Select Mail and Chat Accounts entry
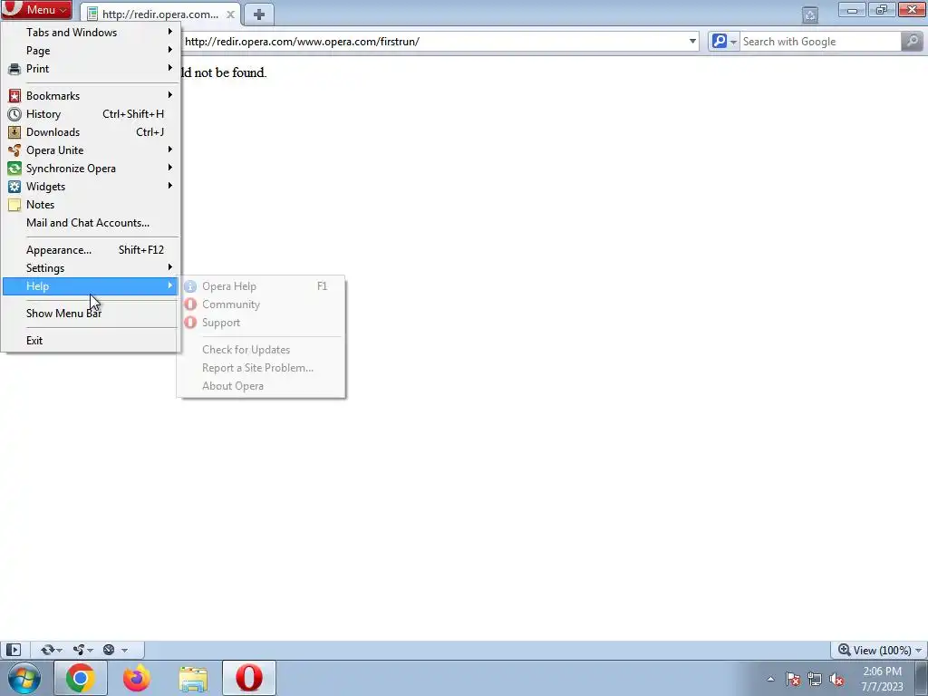This screenshot has width=928, height=696. coord(91,223)
